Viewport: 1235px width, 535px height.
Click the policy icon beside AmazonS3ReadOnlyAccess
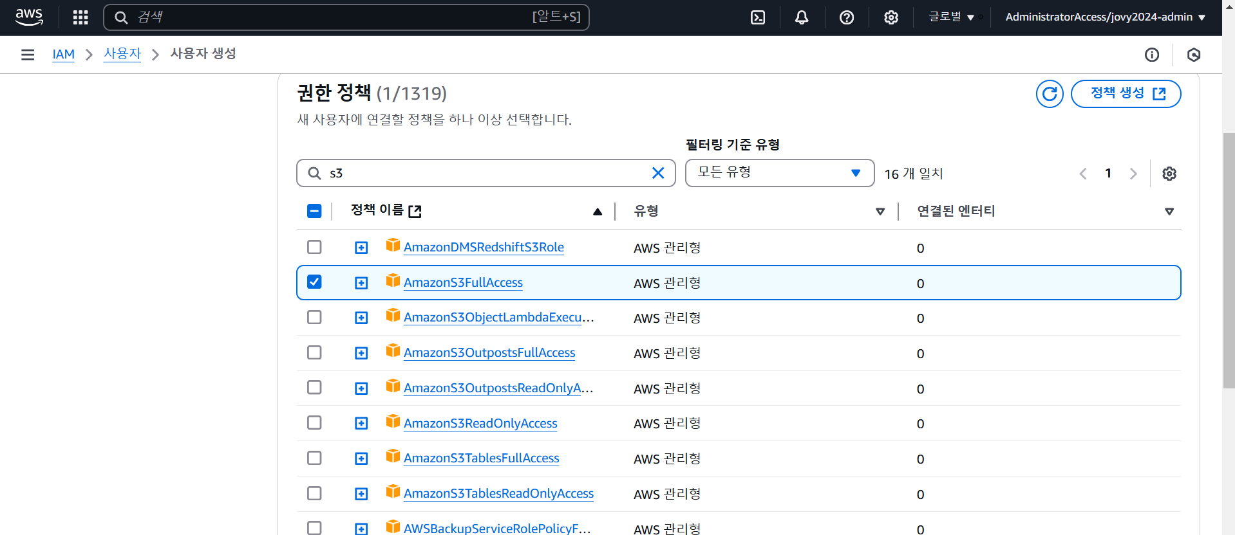click(393, 421)
